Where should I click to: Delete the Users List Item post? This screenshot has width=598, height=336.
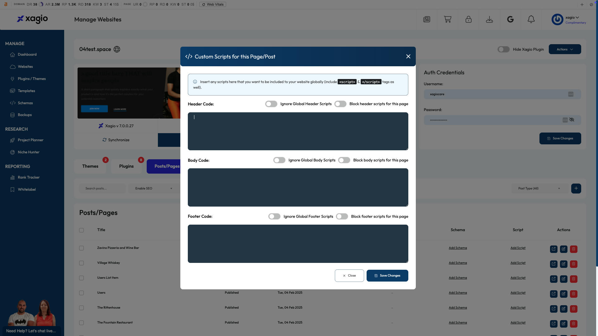(573, 279)
